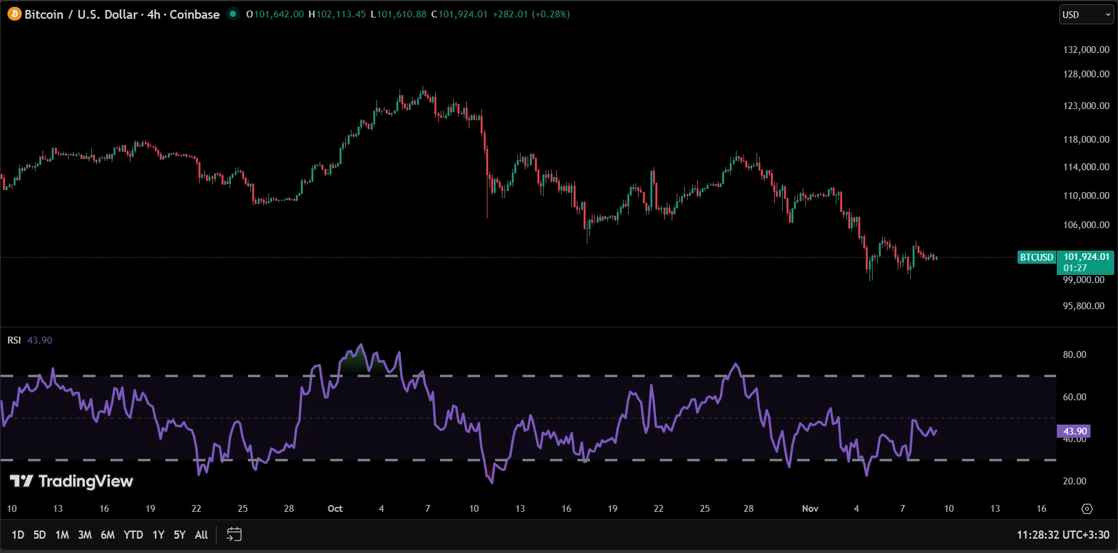Click the BTCUSD price line label
1118x553 pixels.
click(x=1036, y=257)
